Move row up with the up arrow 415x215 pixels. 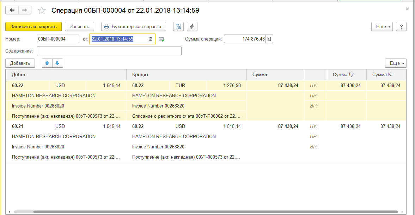coord(47,63)
